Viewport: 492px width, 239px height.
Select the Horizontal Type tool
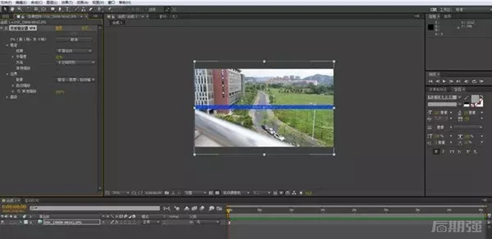point(67,9)
